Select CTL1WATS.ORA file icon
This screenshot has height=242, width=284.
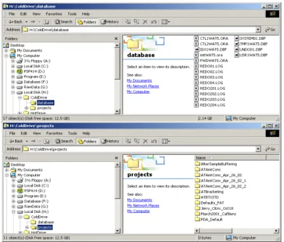click(196, 39)
